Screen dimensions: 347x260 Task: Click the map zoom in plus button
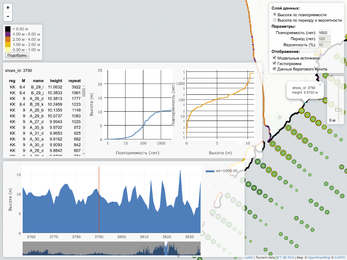pos(8,8)
